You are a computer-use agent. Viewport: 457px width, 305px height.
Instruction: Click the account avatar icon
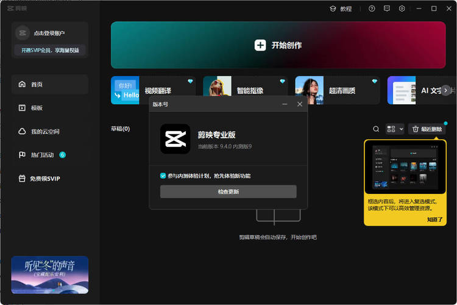(x=22, y=33)
